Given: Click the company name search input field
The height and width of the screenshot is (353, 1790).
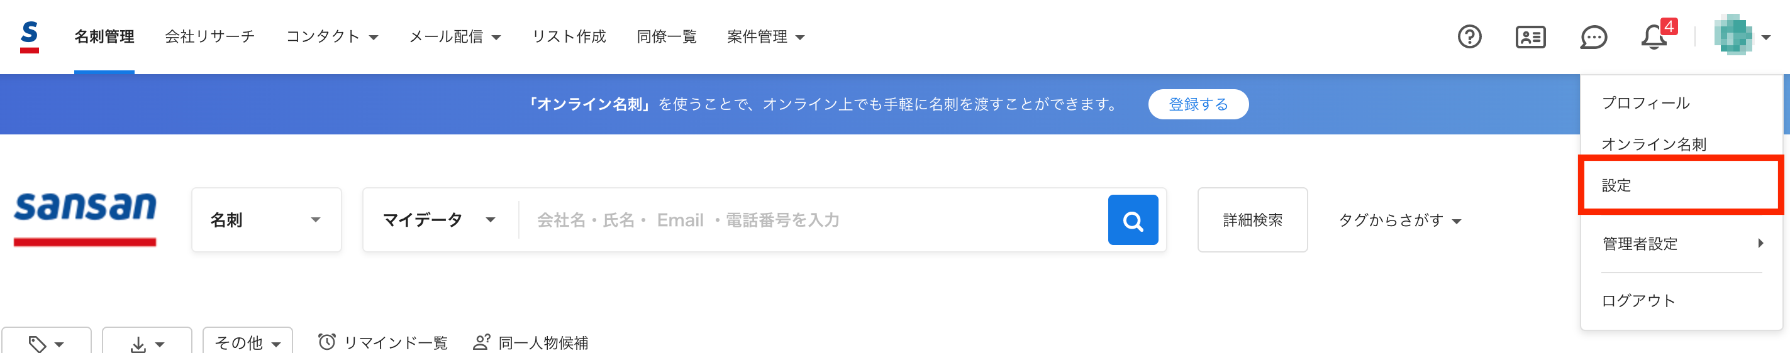Looking at the screenshot, I should coord(806,220).
